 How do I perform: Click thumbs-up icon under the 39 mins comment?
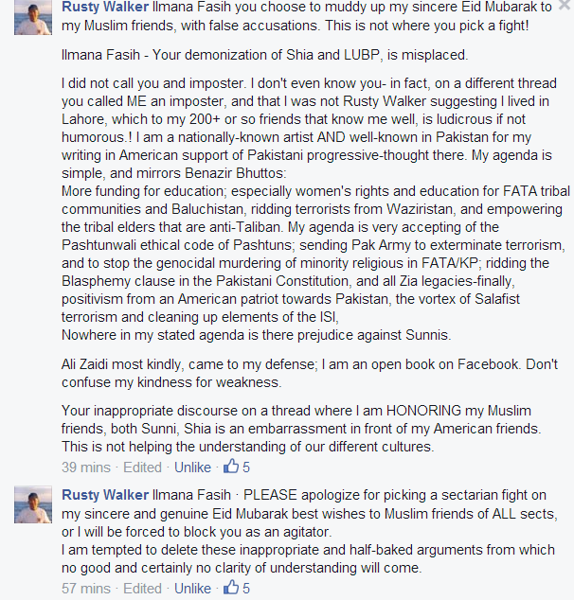pos(231,467)
